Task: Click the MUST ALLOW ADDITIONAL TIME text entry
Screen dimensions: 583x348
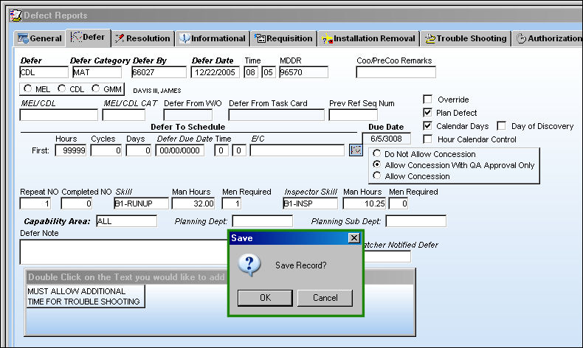Action: click(85, 296)
